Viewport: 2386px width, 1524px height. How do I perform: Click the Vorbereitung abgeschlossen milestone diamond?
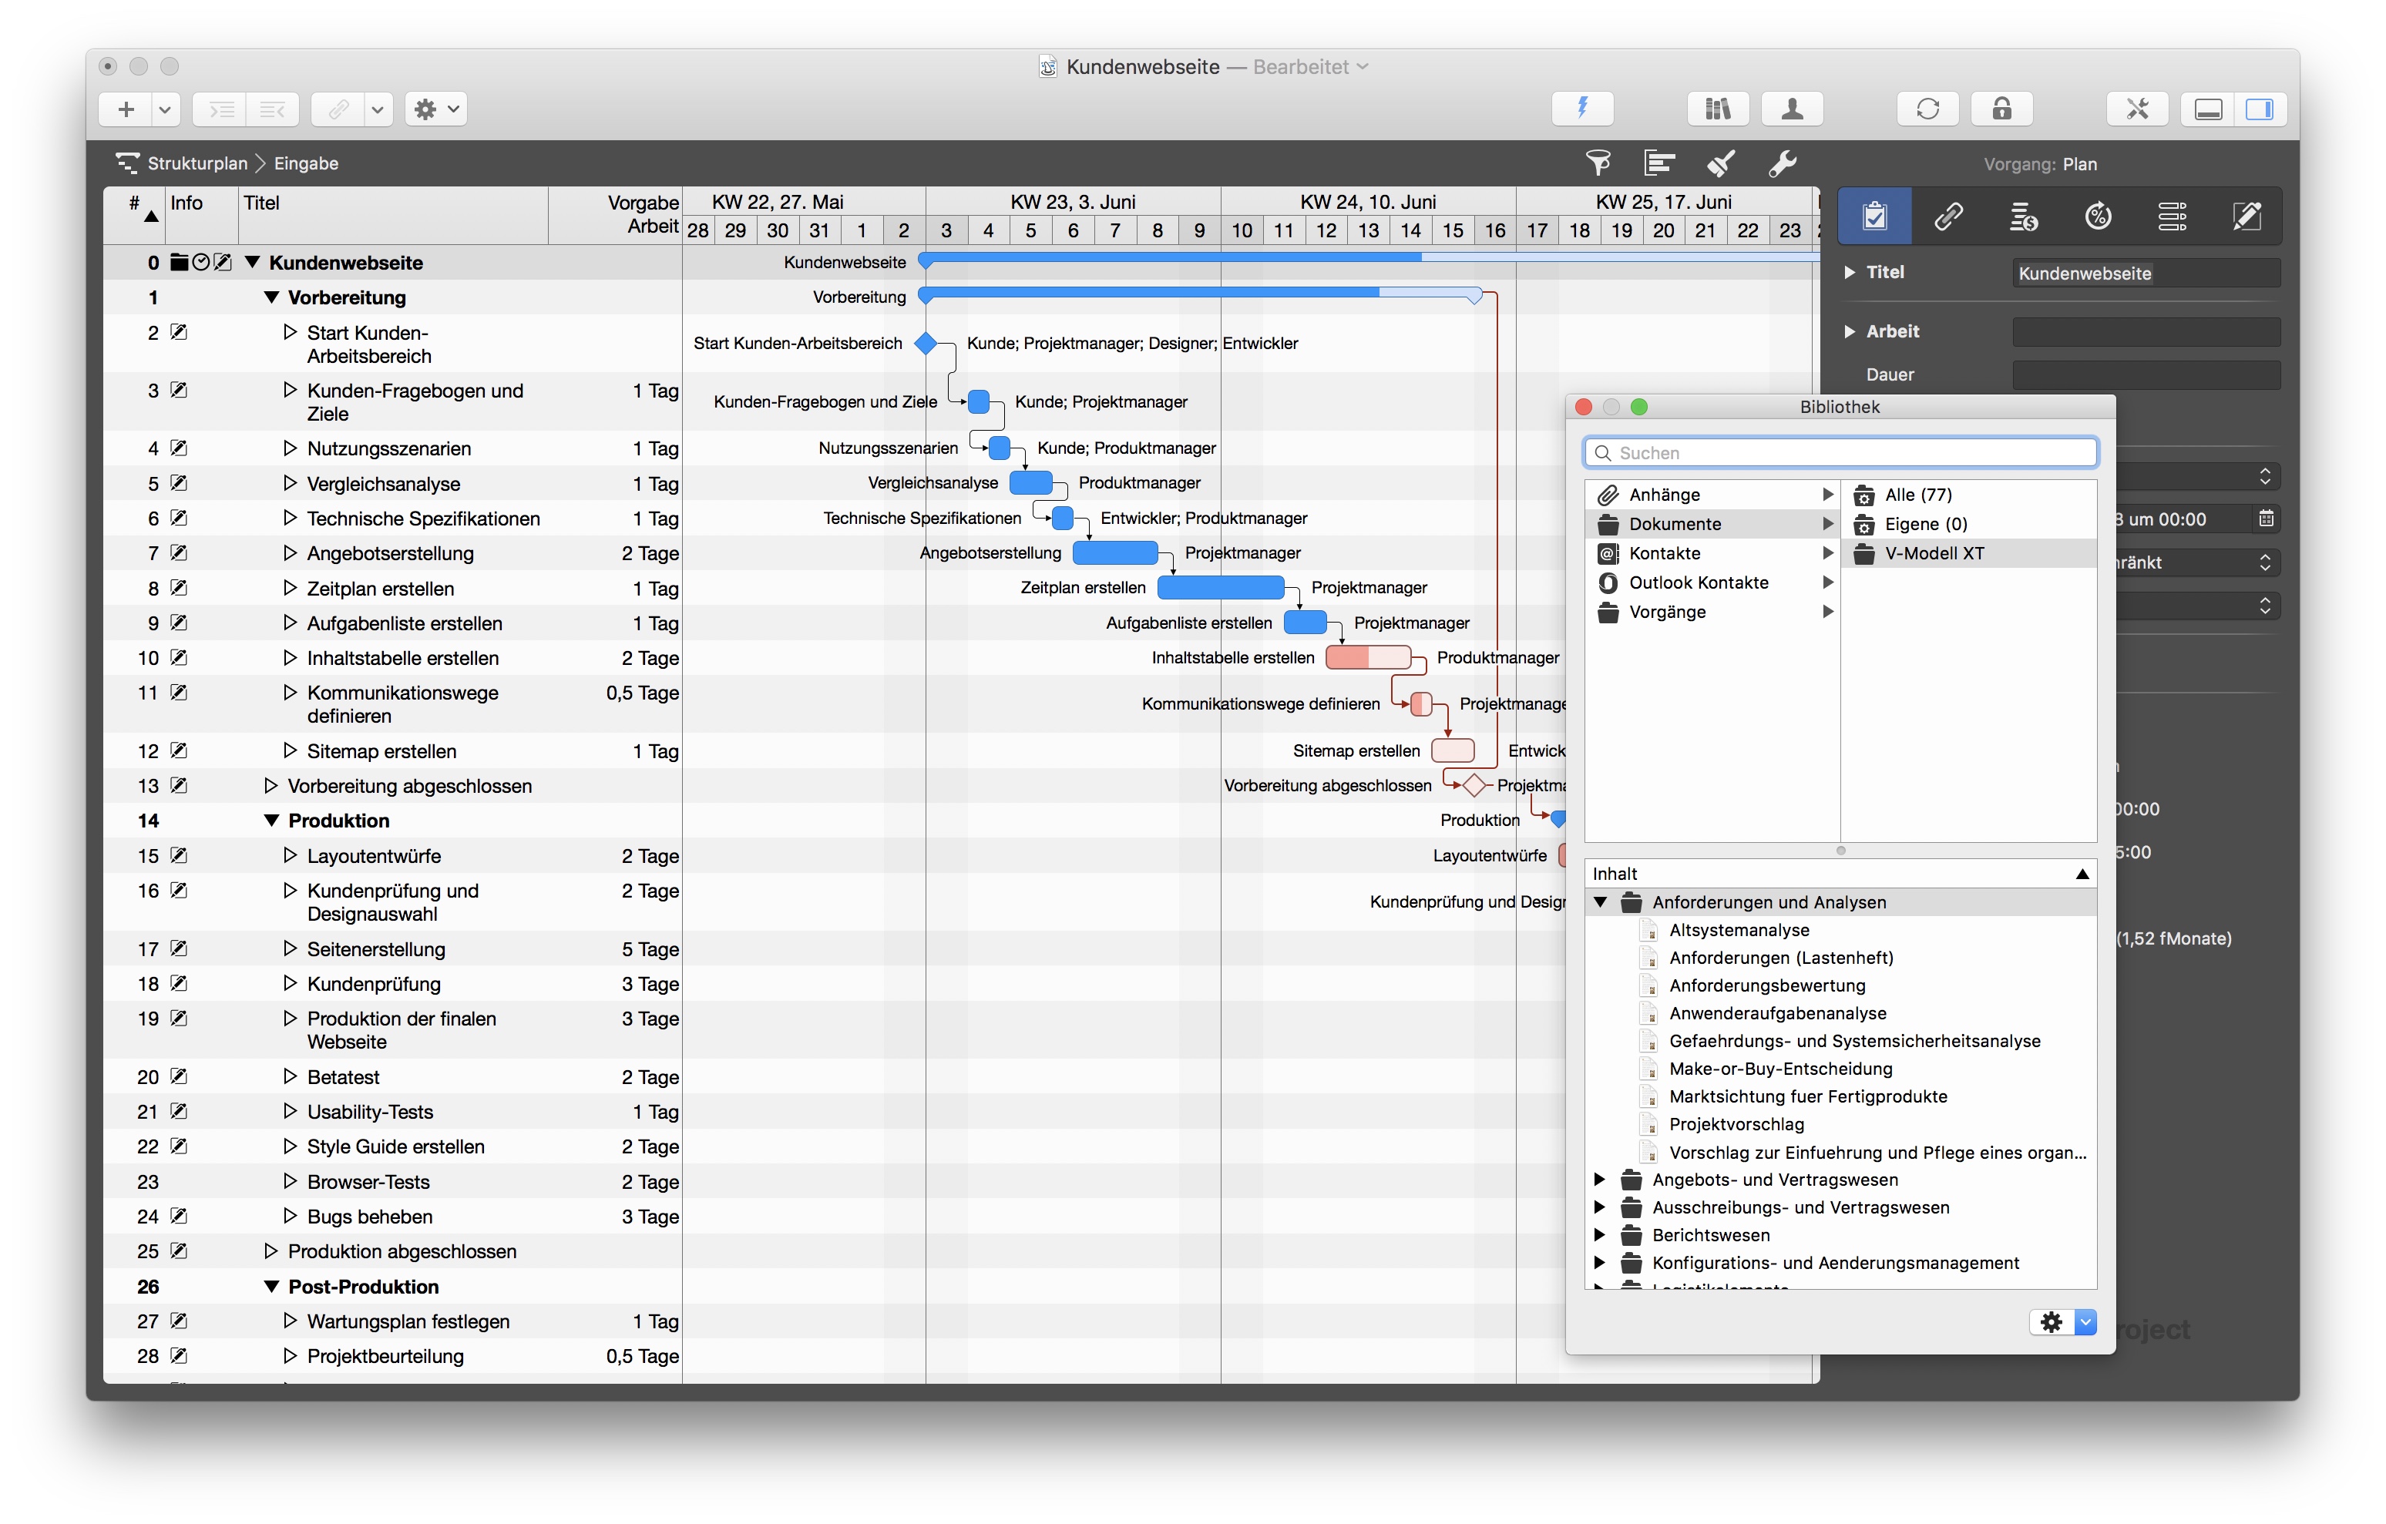click(1475, 786)
